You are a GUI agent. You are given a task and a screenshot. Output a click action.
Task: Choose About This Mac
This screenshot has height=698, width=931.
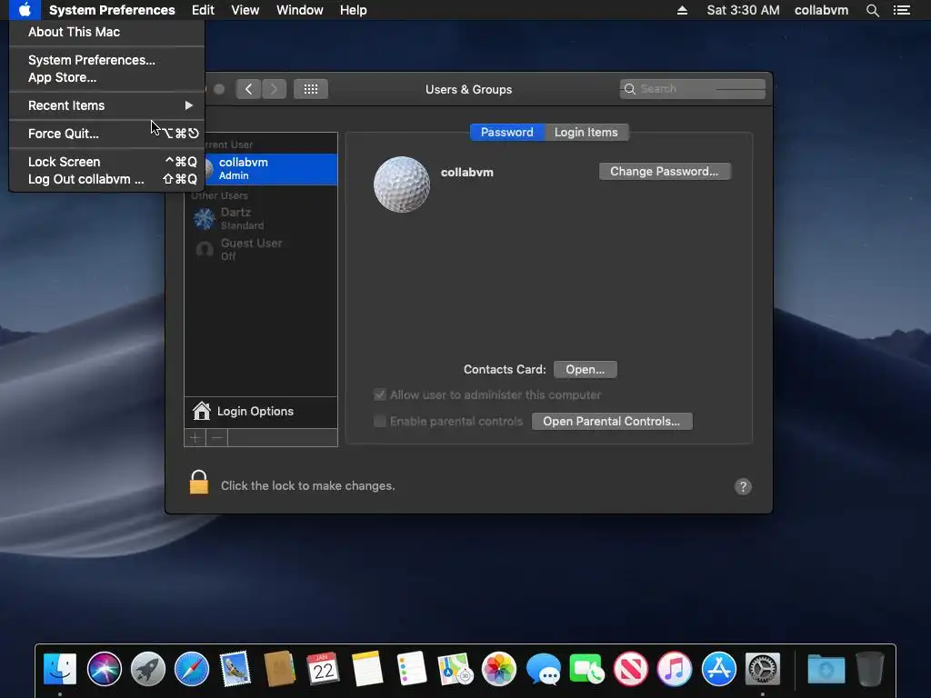point(107,32)
